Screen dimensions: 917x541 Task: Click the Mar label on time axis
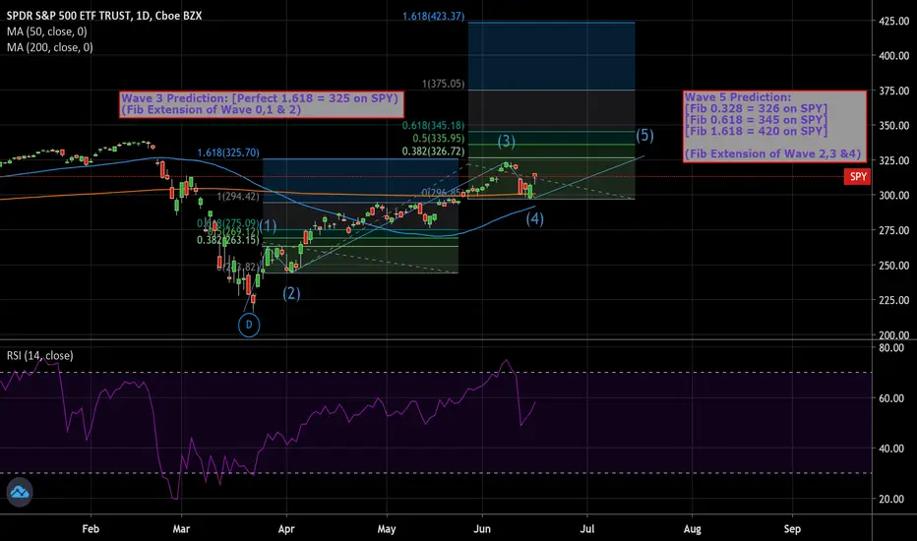[x=181, y=529]
